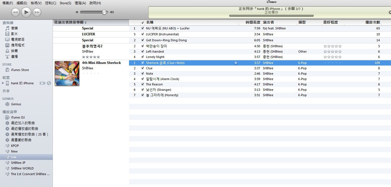The width and height of the screenshot is (391, 187).
Task: Open the sort-by-artist album column dropdown
Action: [x=85, y=22]
